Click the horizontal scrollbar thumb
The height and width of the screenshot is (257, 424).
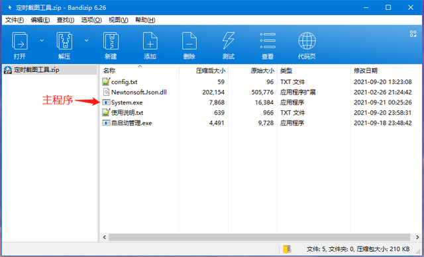click(x=259, y=237)
